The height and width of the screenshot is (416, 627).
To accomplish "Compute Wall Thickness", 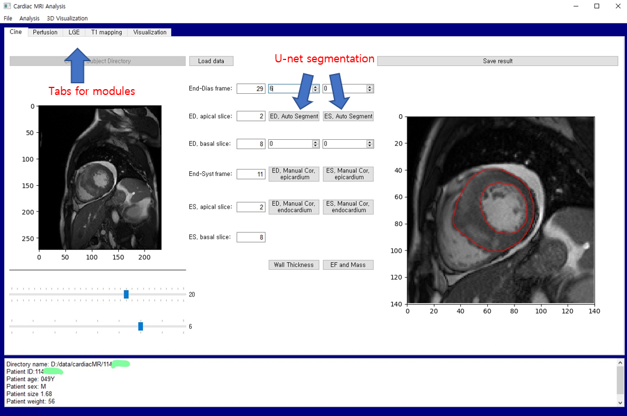I will pyautogui.click(x=294, y=265).
